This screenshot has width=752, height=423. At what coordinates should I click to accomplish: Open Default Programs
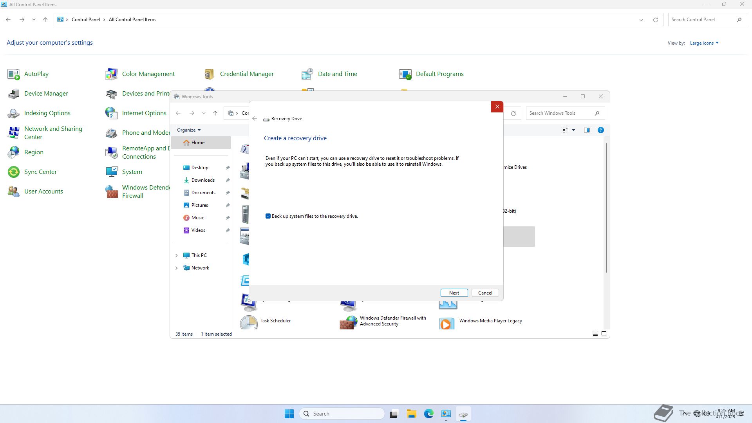[431, 74]
